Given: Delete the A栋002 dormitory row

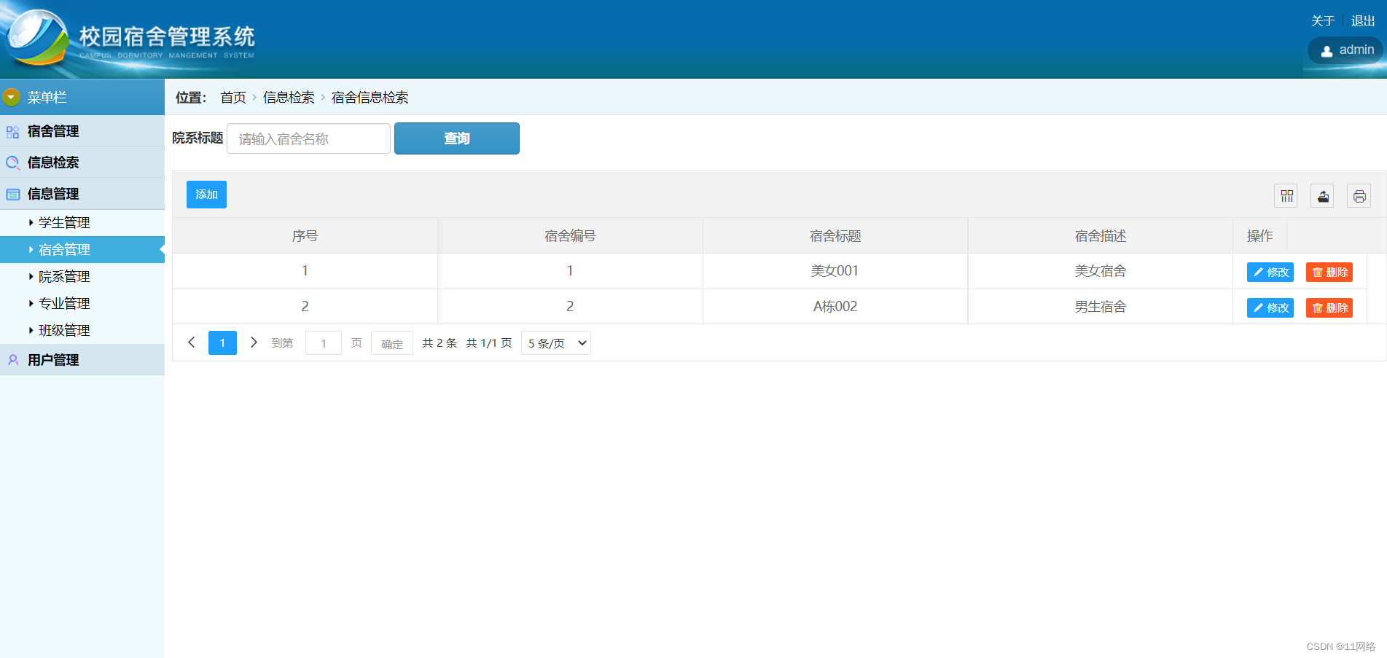Looking at the screenshot, I should (x=1329, y=308).
